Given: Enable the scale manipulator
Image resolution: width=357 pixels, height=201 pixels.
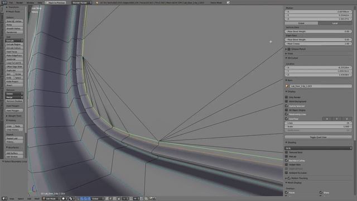Looking at the screenshot, I should (89, 199).
